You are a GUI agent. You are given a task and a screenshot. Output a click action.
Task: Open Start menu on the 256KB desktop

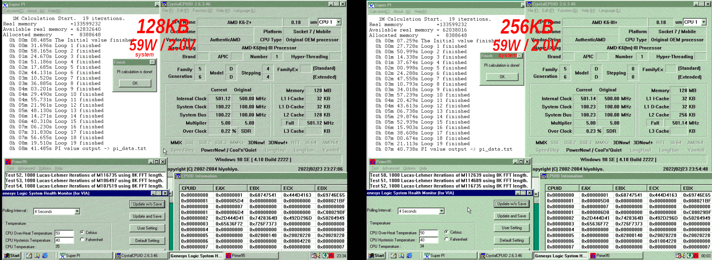pyautogui.click(x=376, y=256)
